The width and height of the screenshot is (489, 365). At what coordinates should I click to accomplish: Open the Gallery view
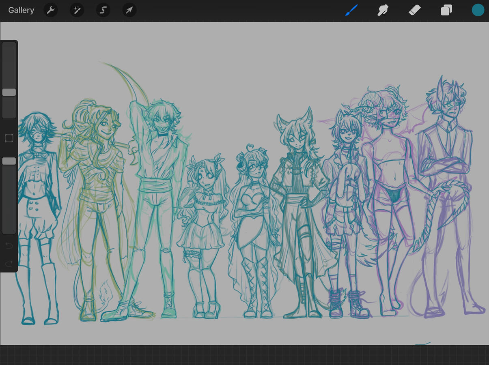pyautogui.click(x=21, y=10)
